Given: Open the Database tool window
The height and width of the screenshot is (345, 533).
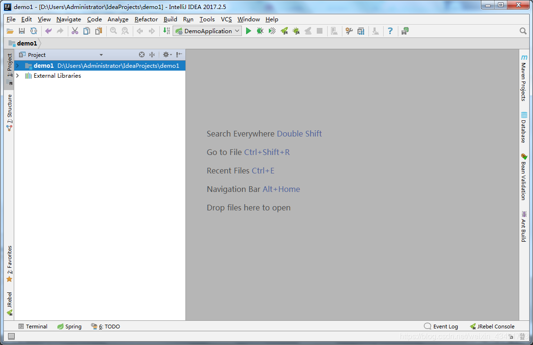Looking at the screenshot, I should [x=524, y=127].
